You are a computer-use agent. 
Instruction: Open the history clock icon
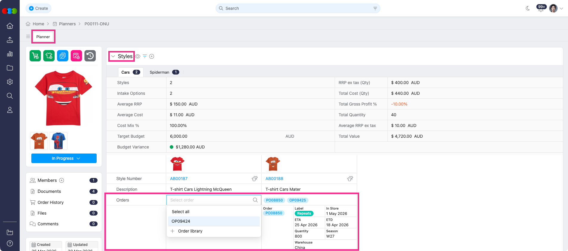click(90, 56)
